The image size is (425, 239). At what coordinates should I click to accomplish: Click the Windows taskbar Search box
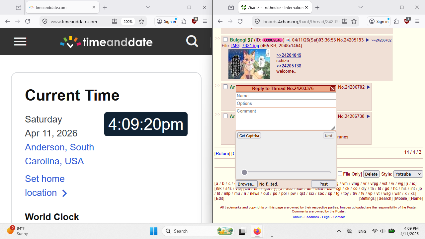click(x=199, y=231)
